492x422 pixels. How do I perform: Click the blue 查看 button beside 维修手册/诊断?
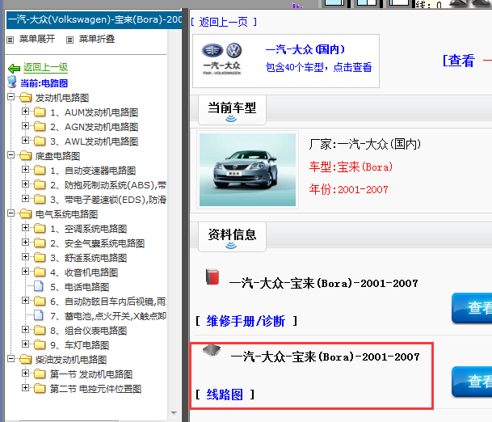click(x=472, y=308)
